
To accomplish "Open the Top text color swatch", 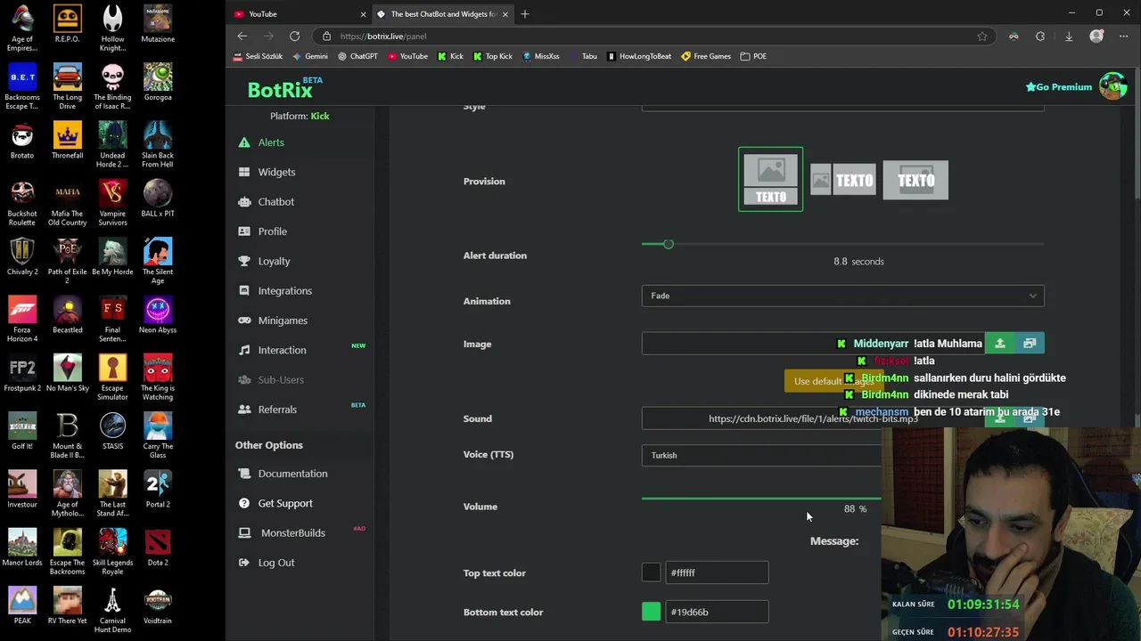I will (652, 572).
